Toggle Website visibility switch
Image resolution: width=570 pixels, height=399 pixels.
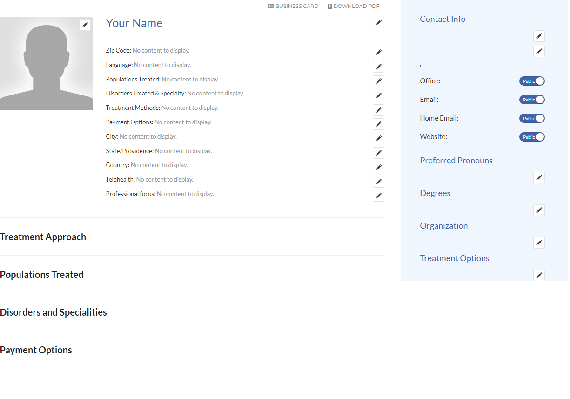[532, 137]
